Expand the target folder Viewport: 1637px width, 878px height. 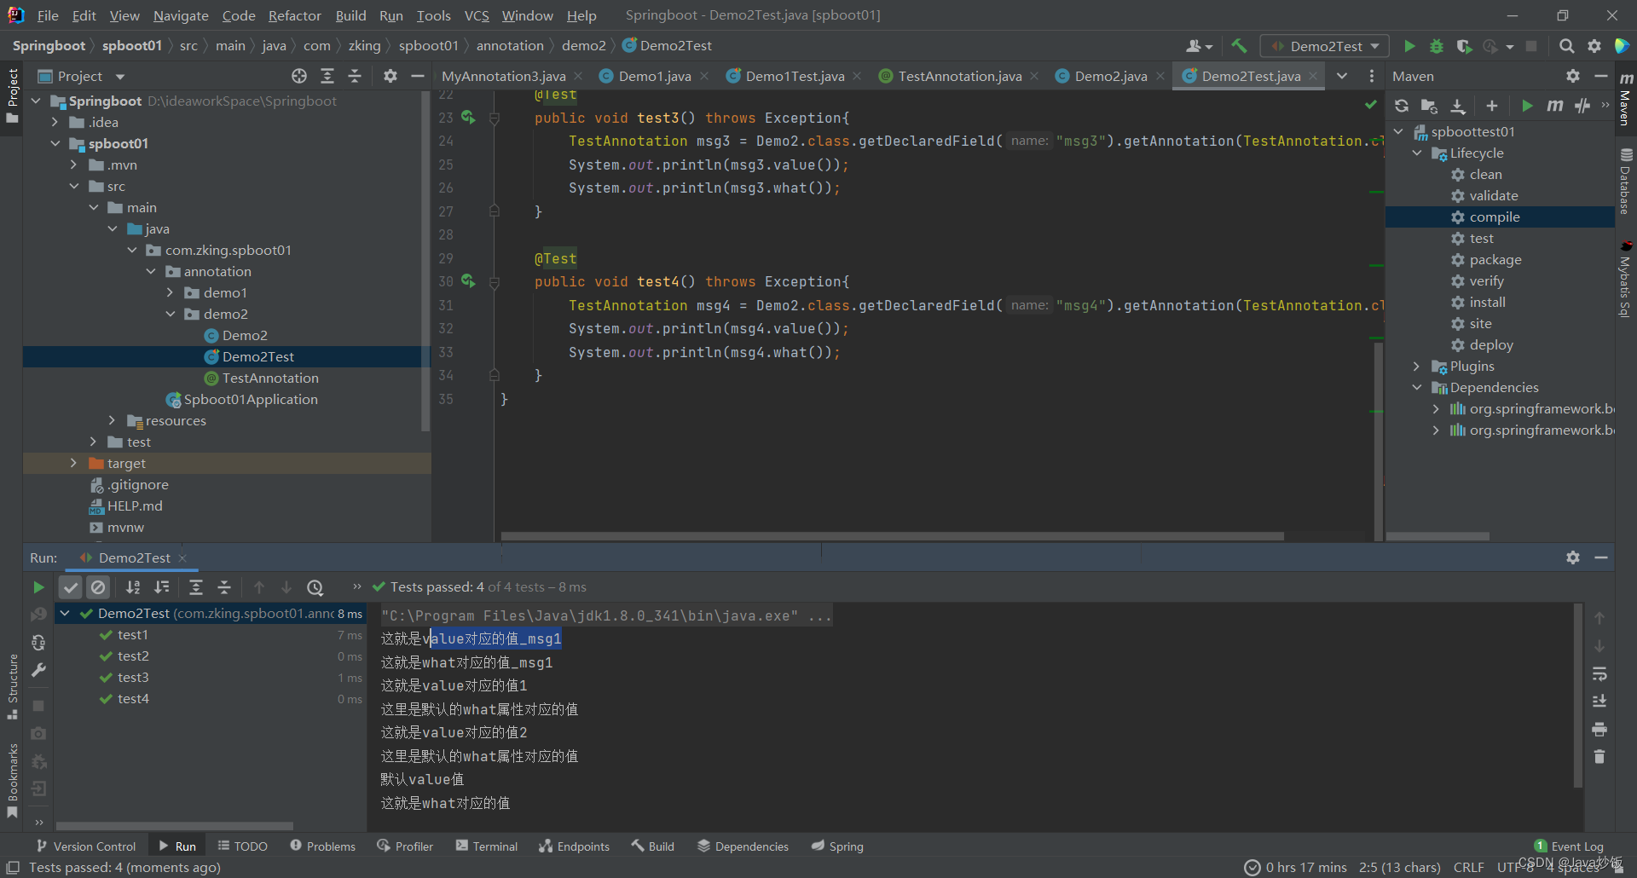pyautogui.click(x=73, y=463)
